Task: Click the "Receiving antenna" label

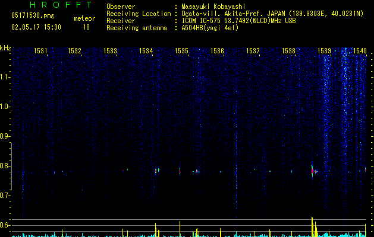Action: coord(137,28)
